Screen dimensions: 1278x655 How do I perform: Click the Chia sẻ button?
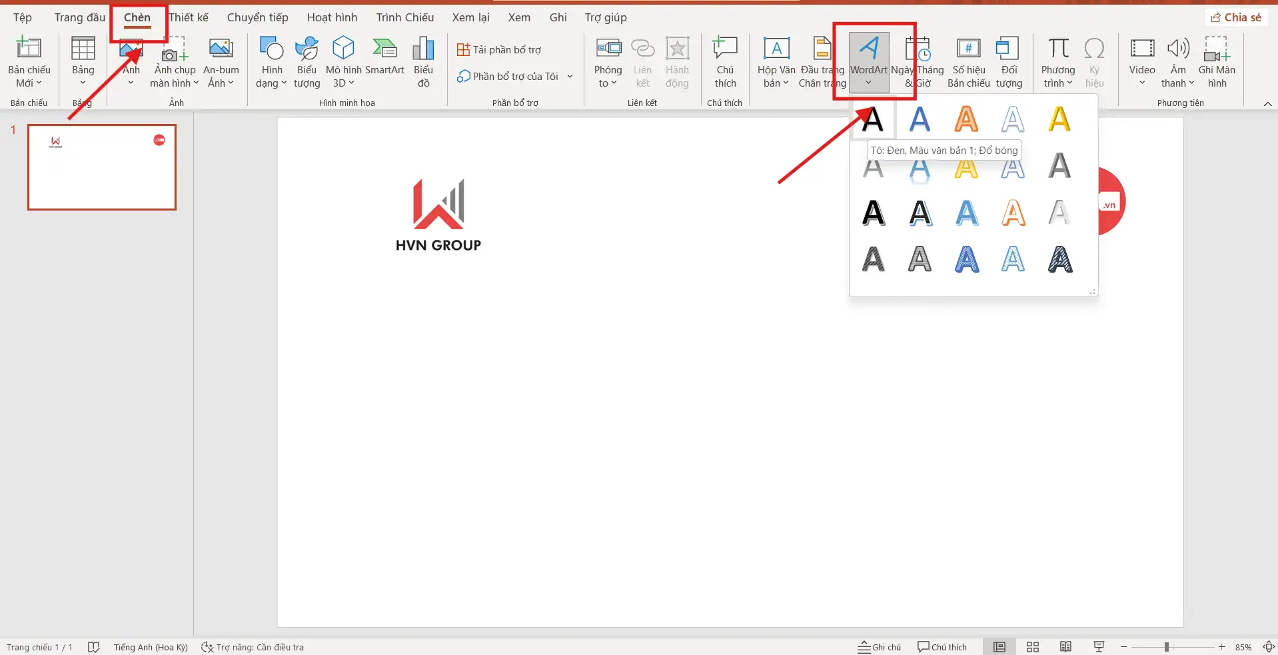pyautogui.click(x=1236, y=17)
